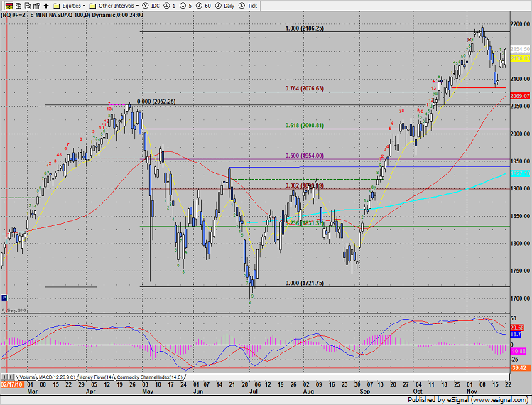
Task: Select the Tick interval
Action: pos(248,6)
